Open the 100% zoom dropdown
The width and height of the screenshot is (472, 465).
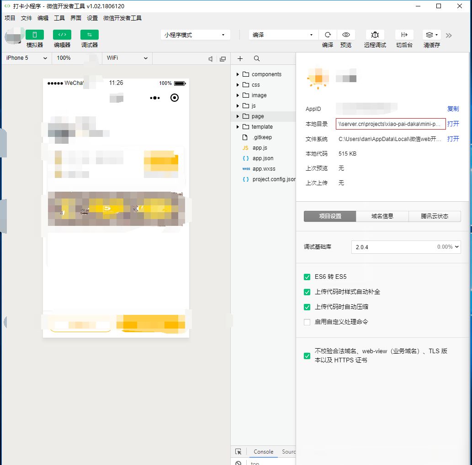(77, 58)
